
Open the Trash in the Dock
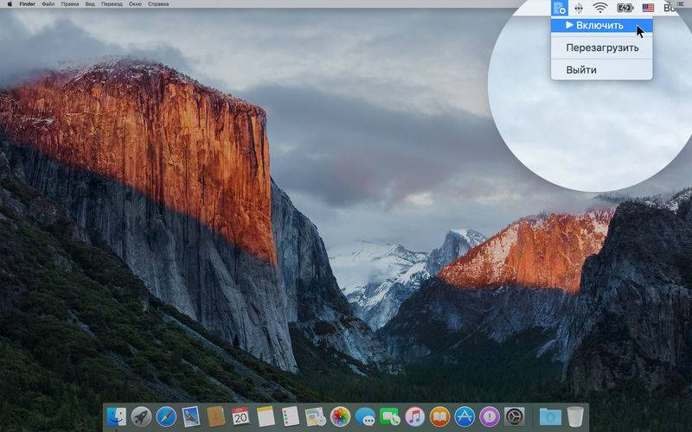(575, 416)
